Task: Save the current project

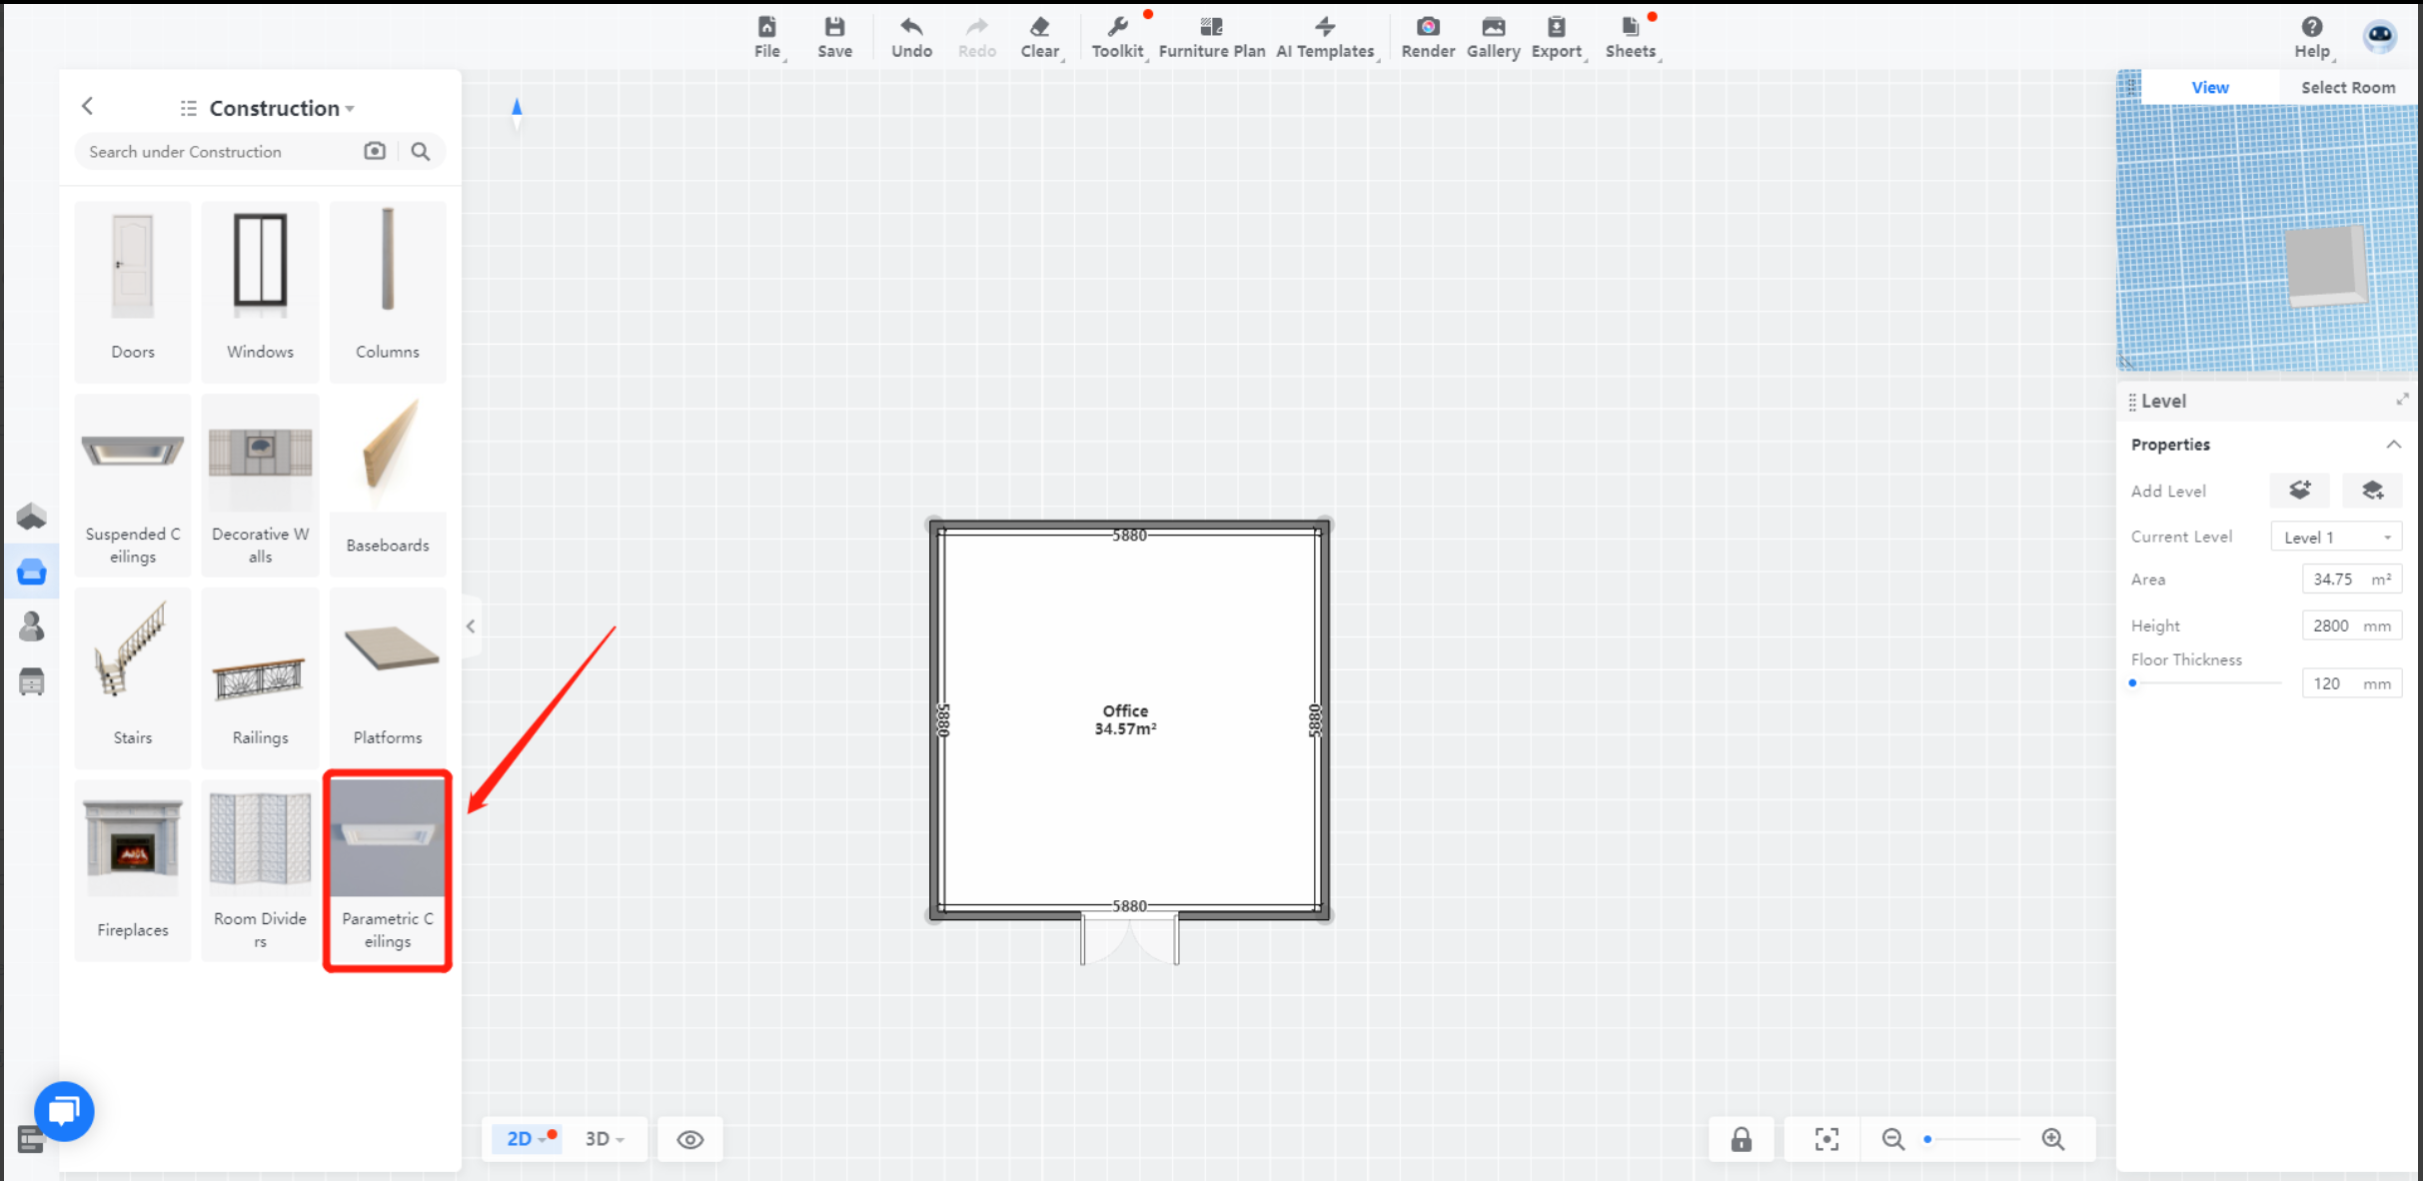Action: [x=834, y=37]
